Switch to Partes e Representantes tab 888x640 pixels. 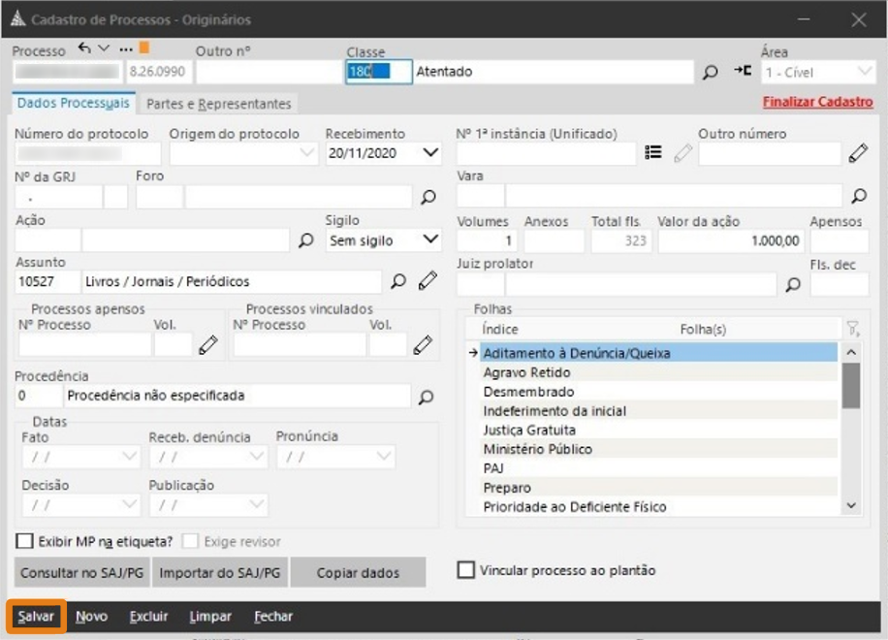[x=218, y=104]
